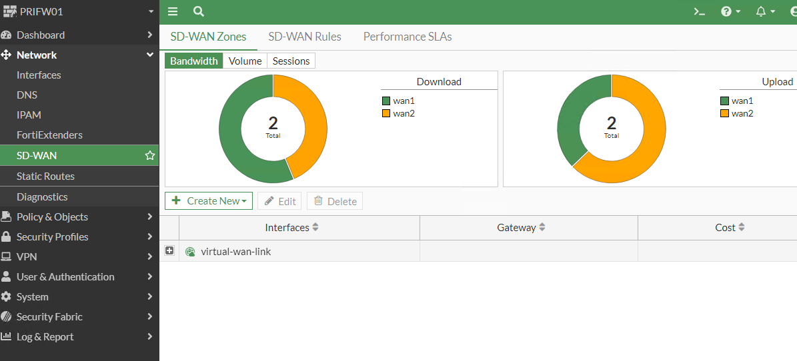Switch charts to Volume view
Viewport: 797px width, 361px height.
pyautogui.click(x=245, y=61)
